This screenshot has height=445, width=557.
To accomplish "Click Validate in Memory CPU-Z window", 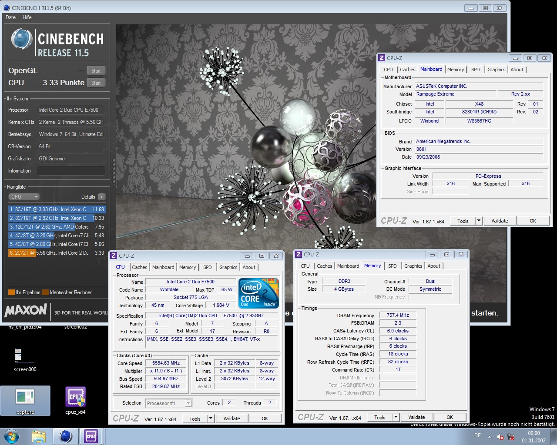I will pyautogui.click(x=416, y=417).
